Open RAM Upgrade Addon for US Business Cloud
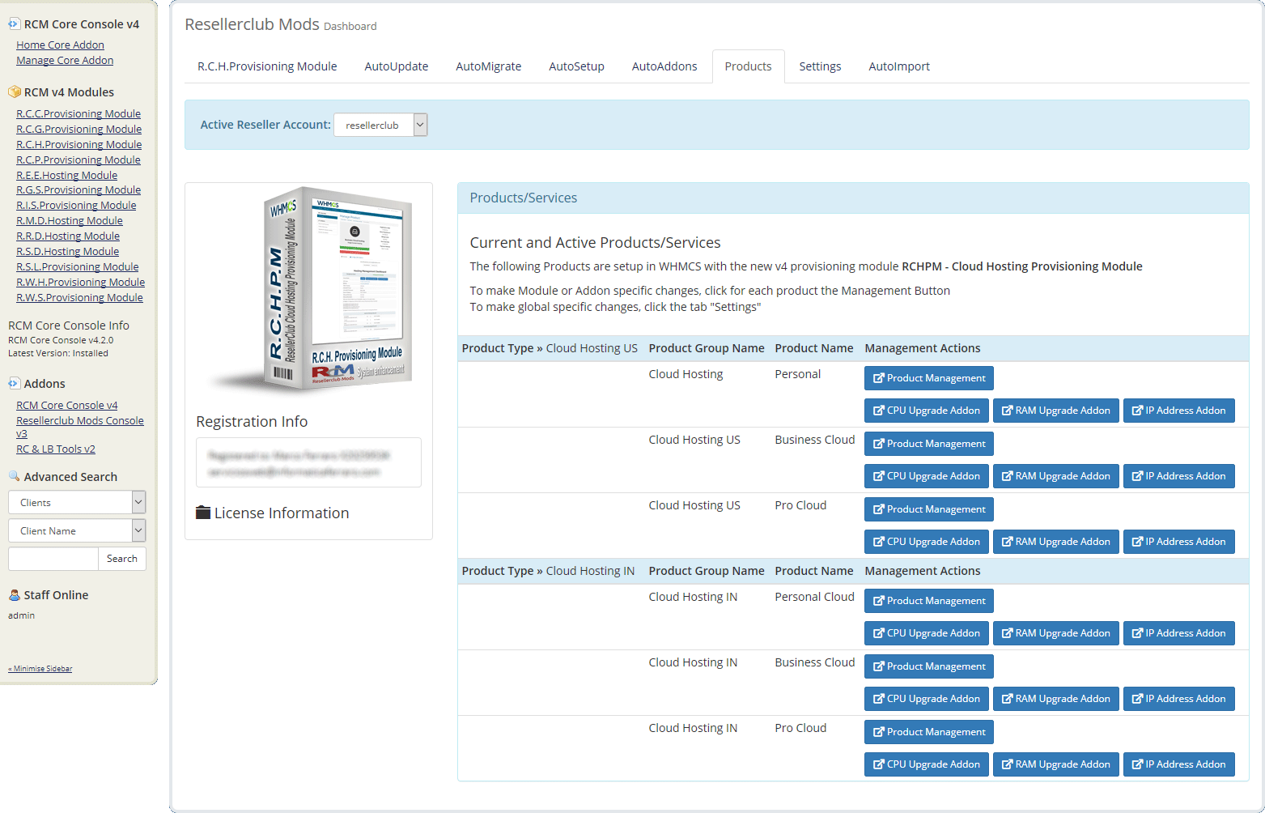 (1055, 476)
